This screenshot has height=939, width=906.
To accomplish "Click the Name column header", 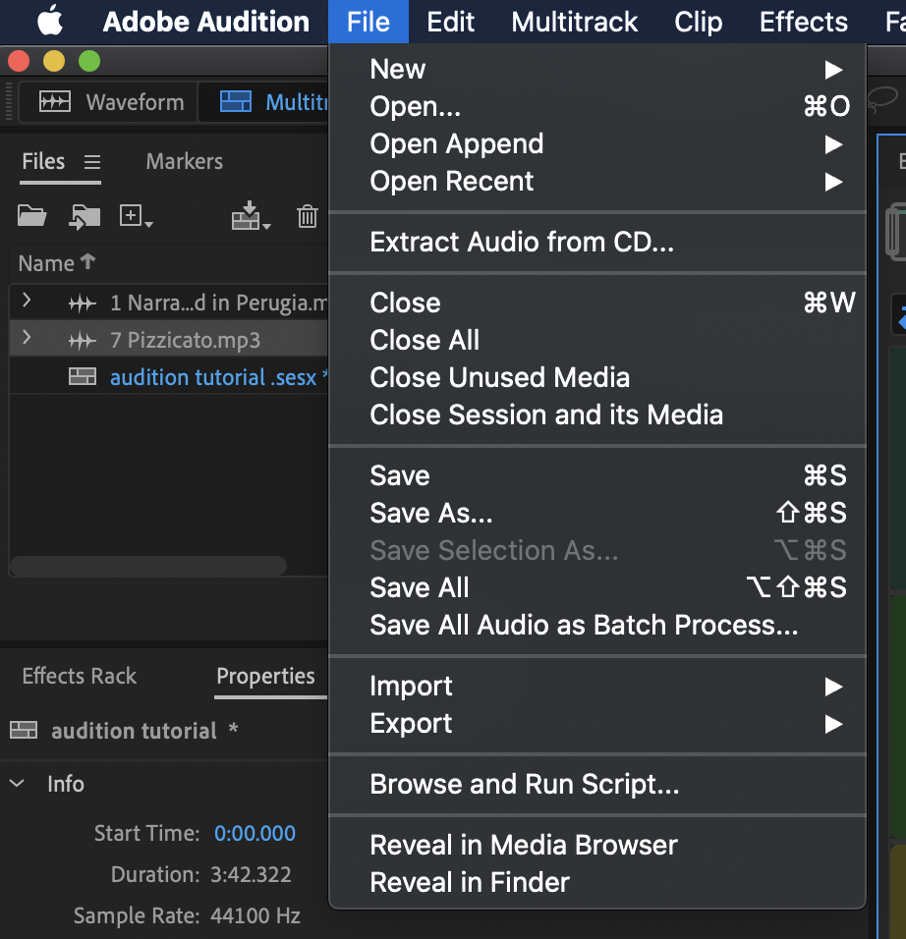I will tap(46, 263).
